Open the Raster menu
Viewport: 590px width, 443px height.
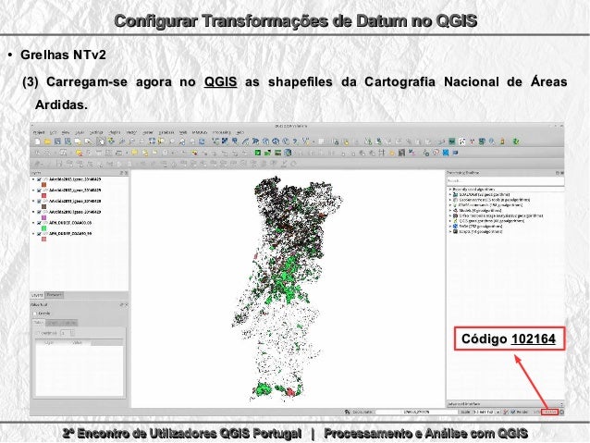pyautogui.click(x=148, y=132)
